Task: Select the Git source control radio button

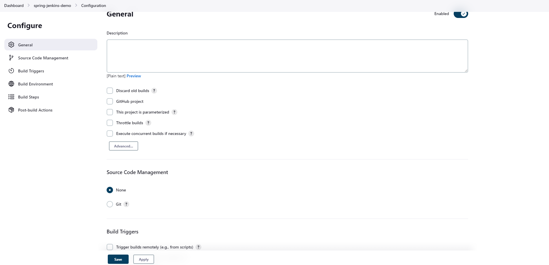Action: coord(110,204)
